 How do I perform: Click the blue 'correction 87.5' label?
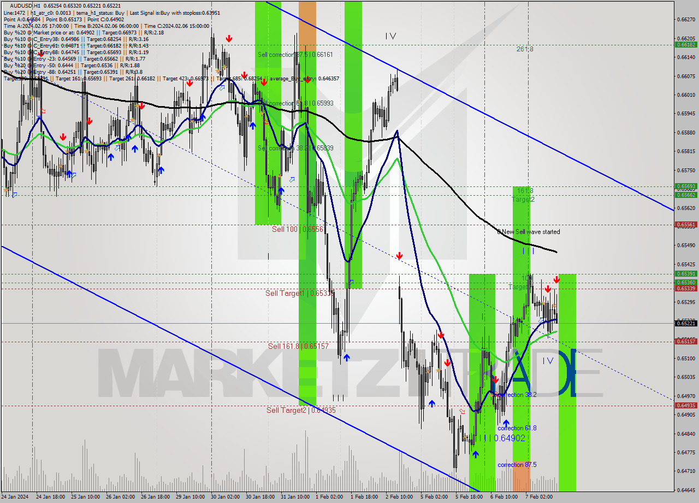517,465
